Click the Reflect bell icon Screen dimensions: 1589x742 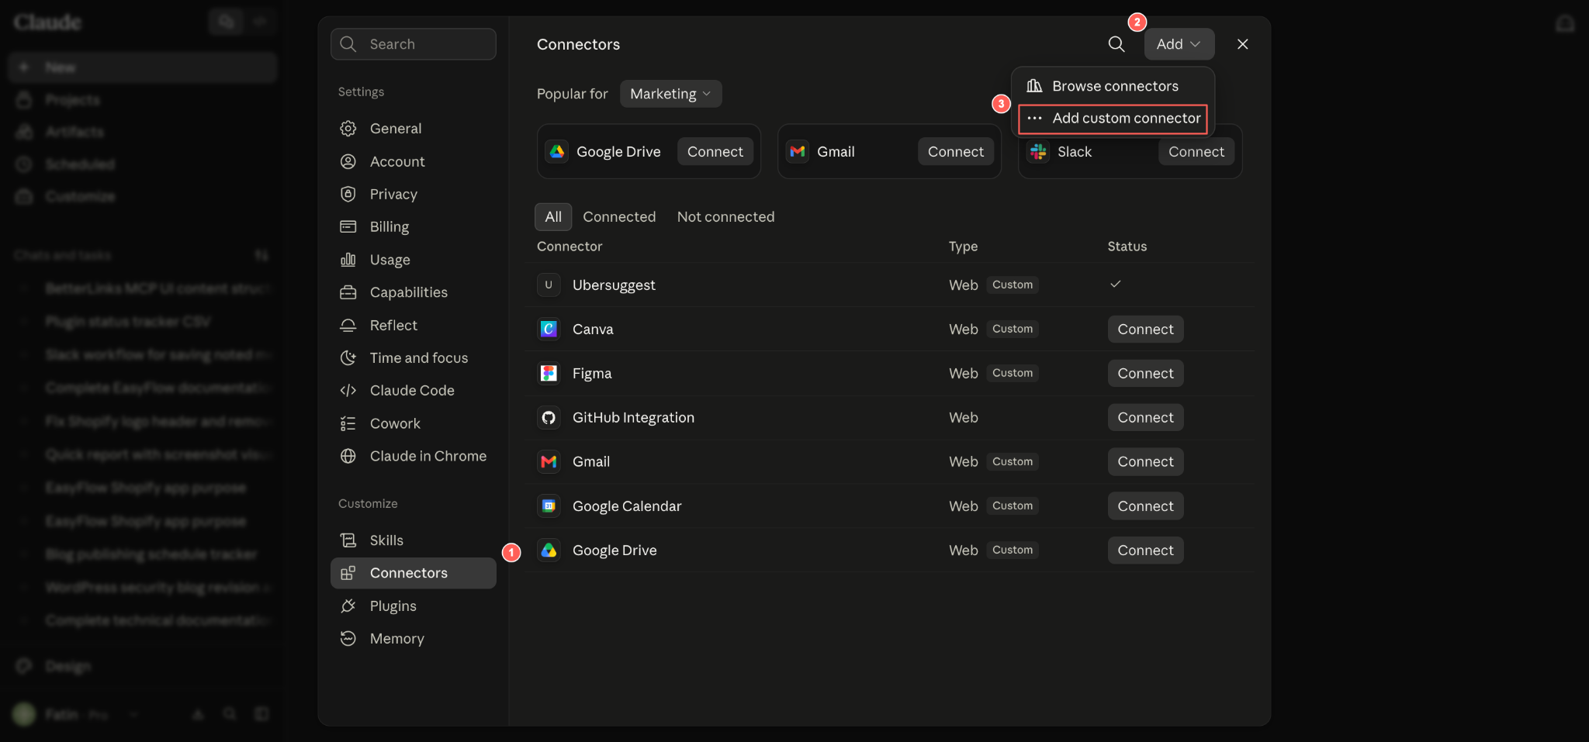tap(348, 325)
